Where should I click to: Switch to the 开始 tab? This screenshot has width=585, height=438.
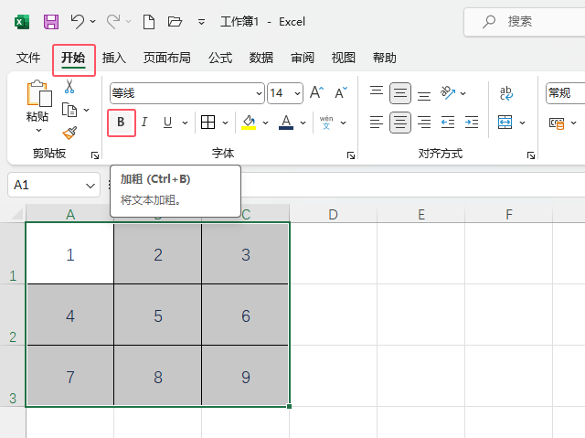click(x=73, y=58)
